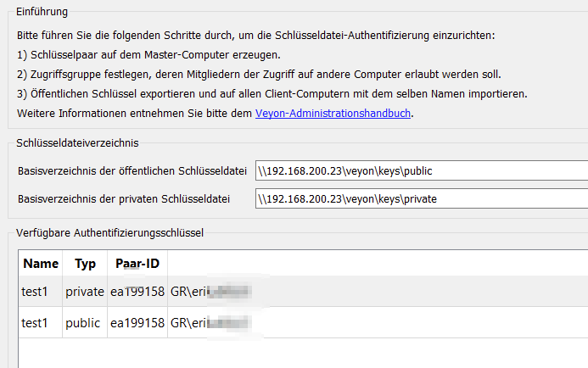Image resolution: width=588 pixels, height=368 pixels.
Task: Click the public key file base directory field
Action: 421,171
